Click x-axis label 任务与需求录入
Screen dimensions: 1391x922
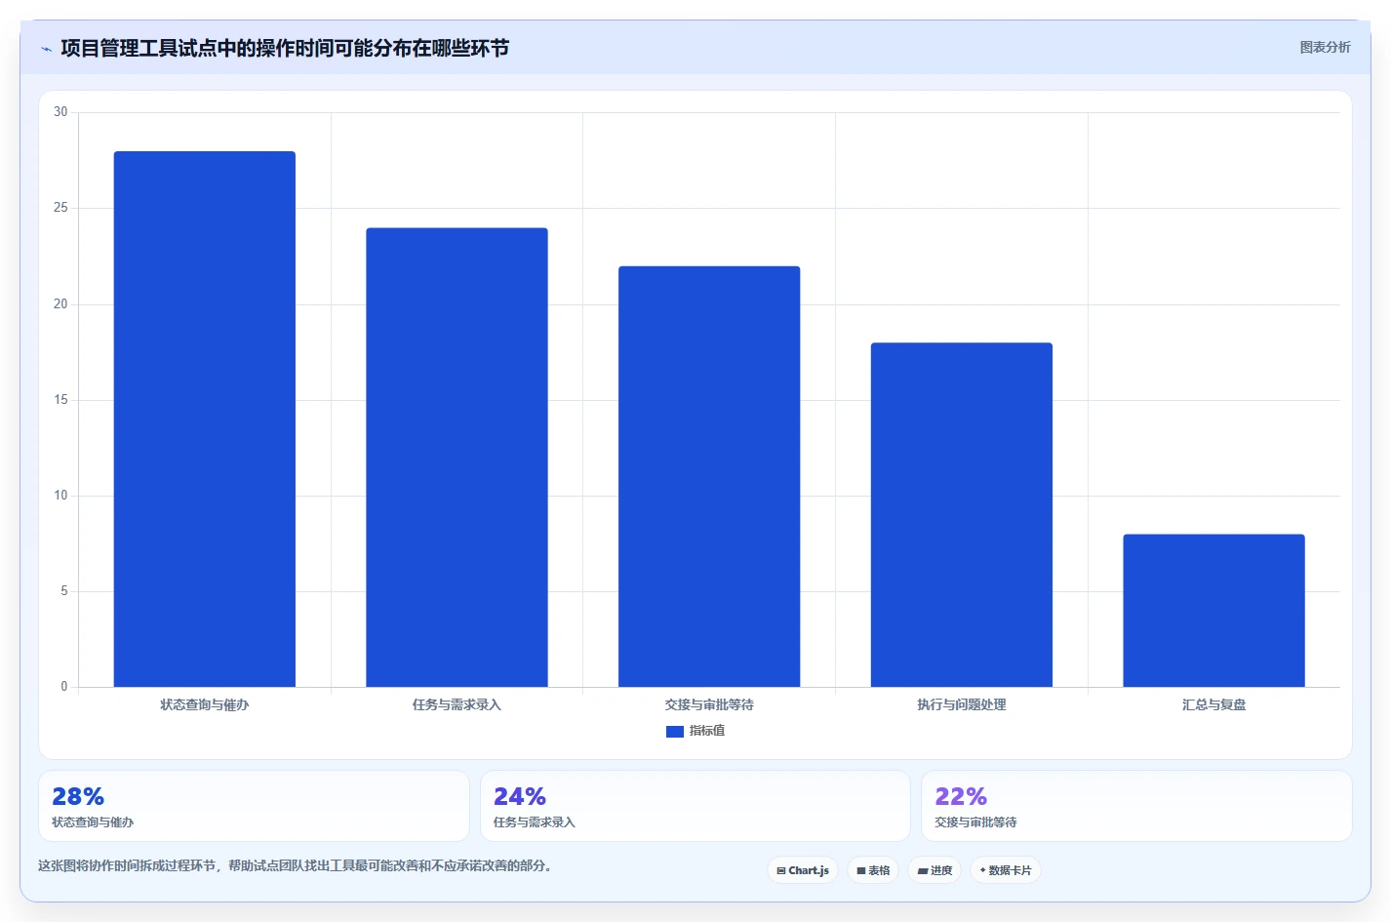tap(457, 704)
